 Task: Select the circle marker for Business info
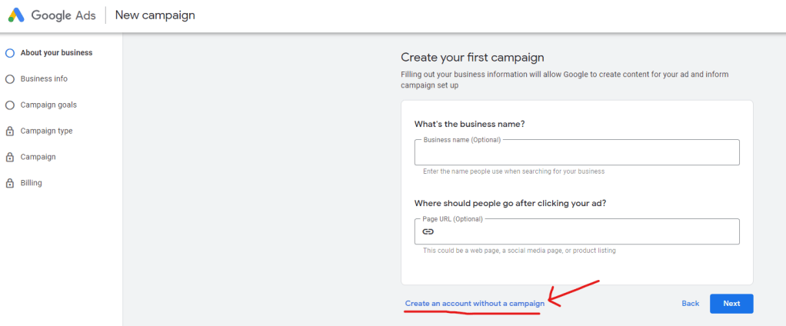(9, 79)
